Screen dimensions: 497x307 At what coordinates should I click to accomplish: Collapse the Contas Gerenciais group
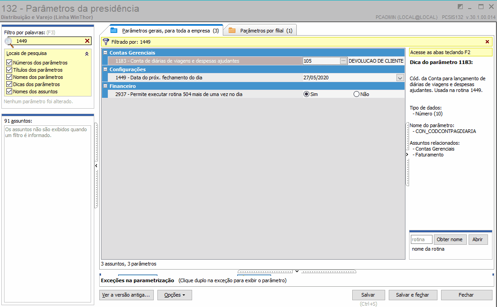105,53
